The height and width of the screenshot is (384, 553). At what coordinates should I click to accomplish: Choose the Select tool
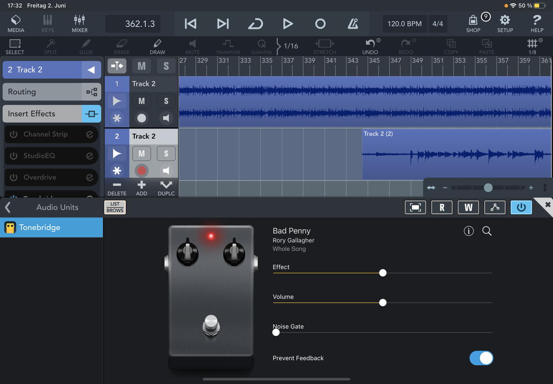tap(15, 47)
